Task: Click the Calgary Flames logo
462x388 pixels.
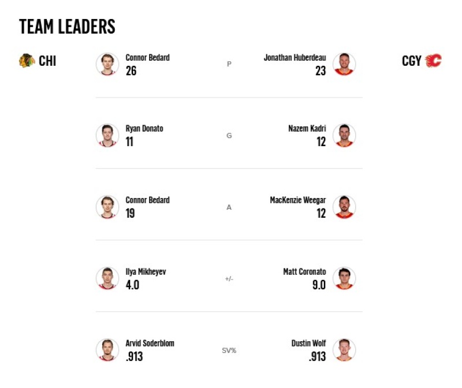Action: [x=434, y=61]
